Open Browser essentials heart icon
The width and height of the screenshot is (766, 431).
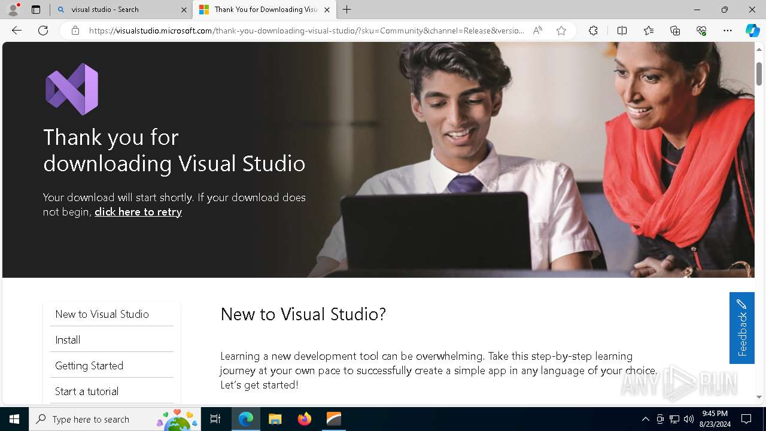pyautogui.click(x=701, y=31)
